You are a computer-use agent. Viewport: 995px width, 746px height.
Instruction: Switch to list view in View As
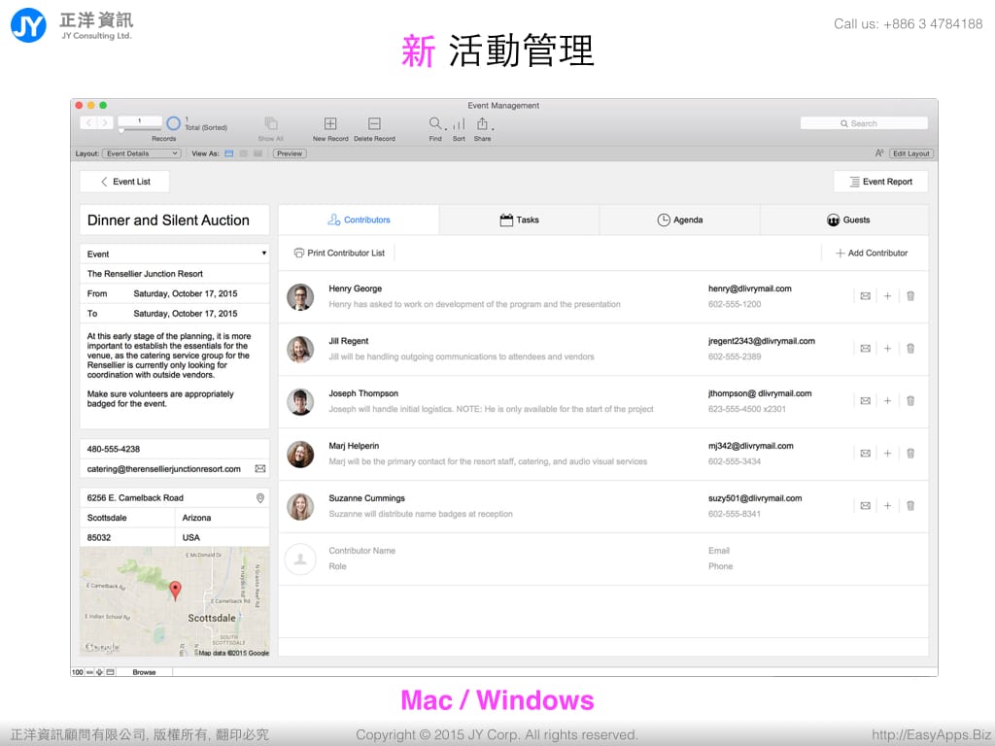coord(243,153)
